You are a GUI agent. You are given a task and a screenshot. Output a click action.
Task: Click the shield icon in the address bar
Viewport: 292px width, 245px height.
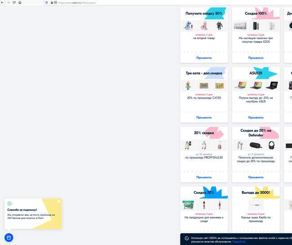[x=47, y=3]
